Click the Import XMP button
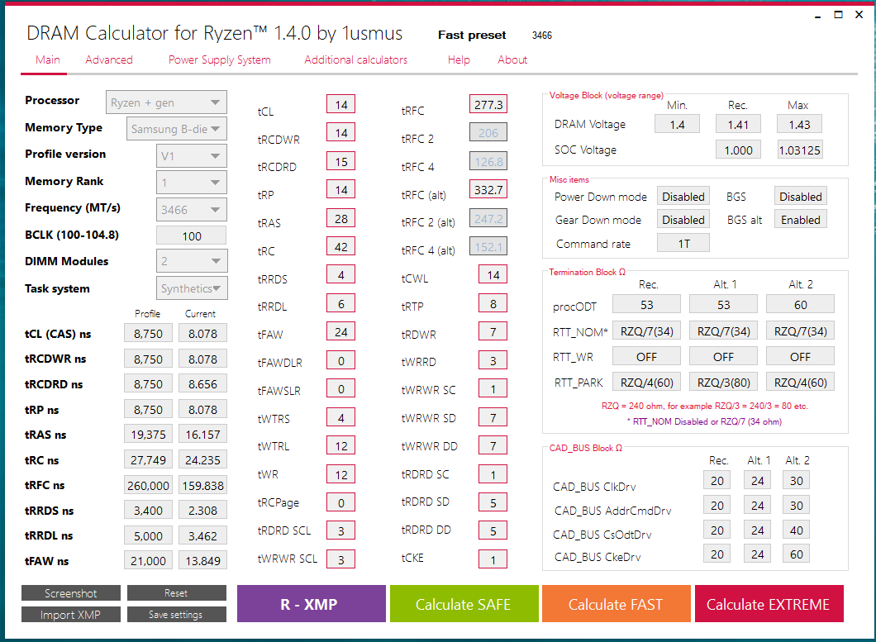876x642 pixels. pyautogui.click(x=71, y=615)
